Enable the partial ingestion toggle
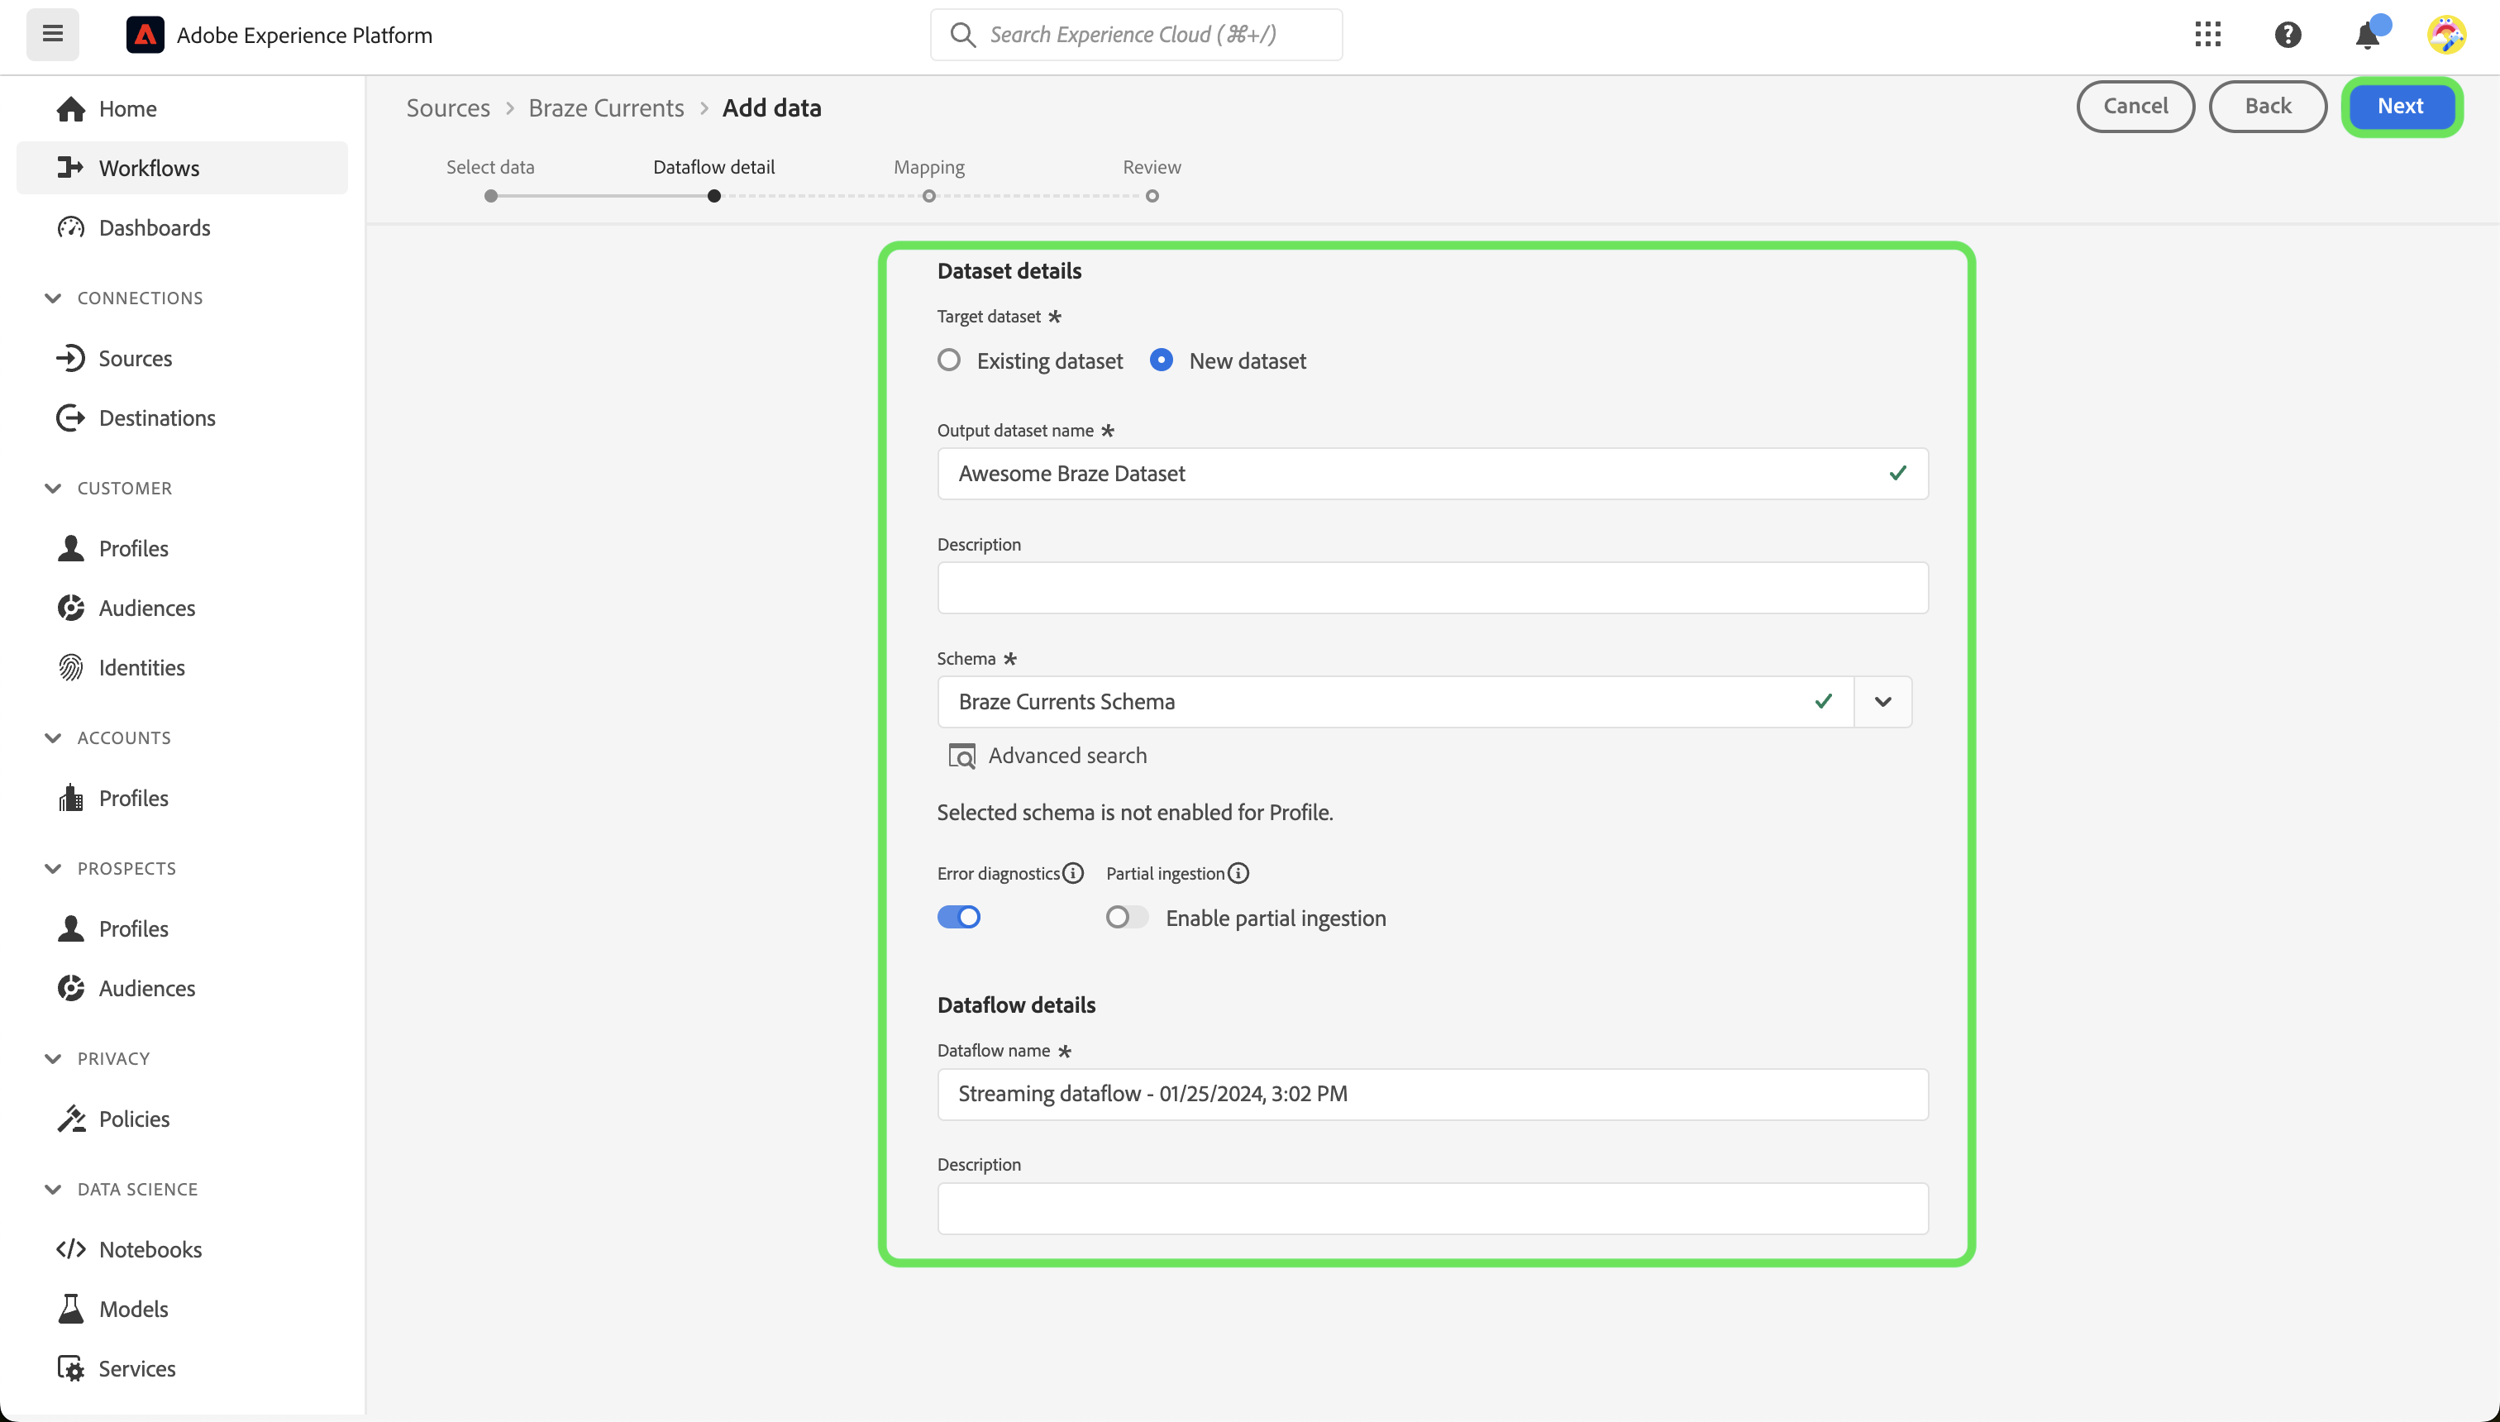The image size is (2500, 1422). coord(1126,917)
